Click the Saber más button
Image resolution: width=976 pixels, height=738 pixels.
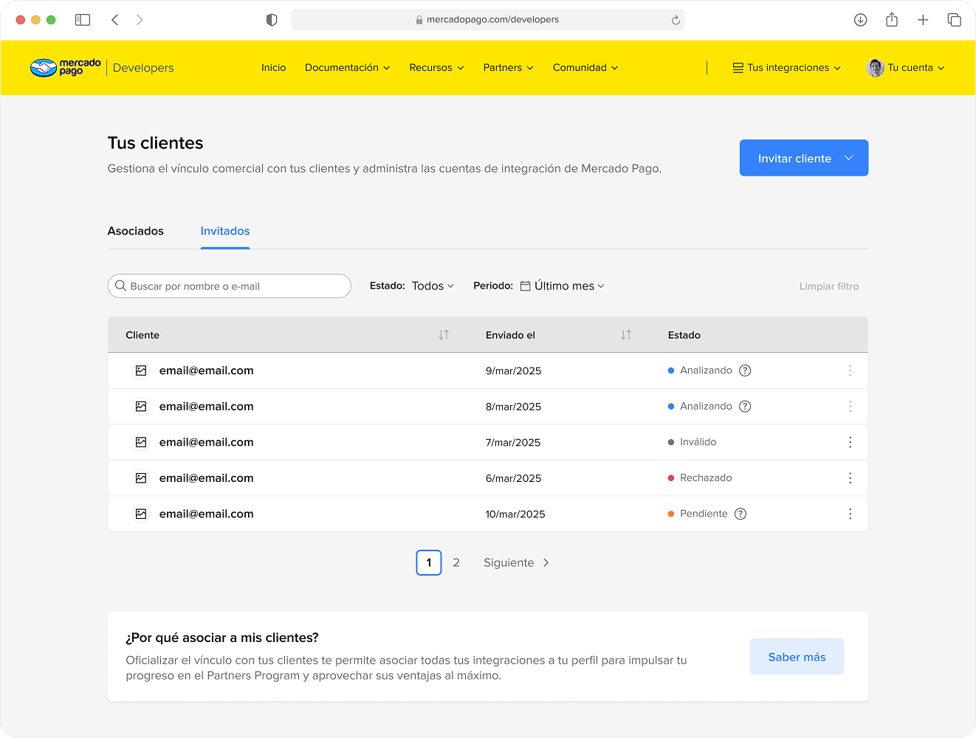[x=797, y=657]
